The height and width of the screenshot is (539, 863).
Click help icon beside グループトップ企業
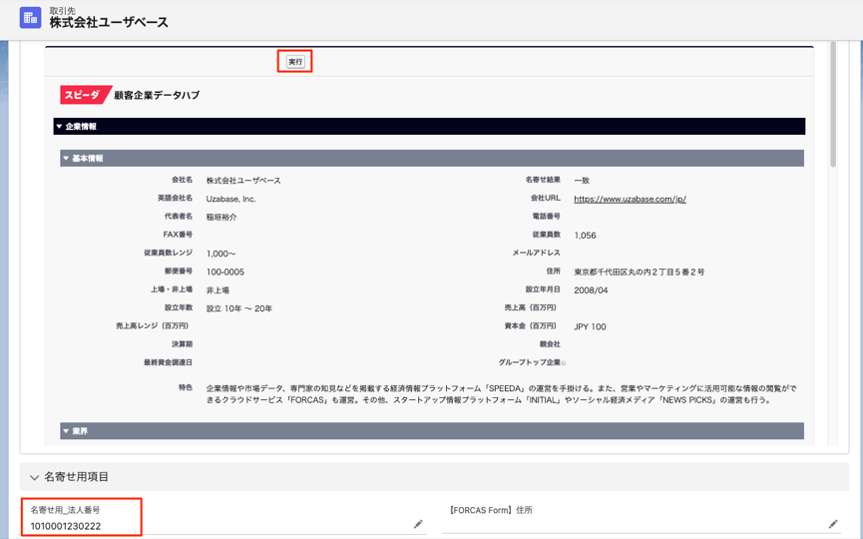(564, 363)
